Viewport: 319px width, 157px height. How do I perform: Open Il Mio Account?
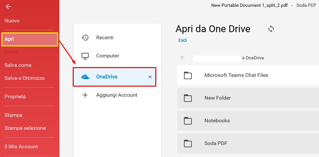point(21,147)
